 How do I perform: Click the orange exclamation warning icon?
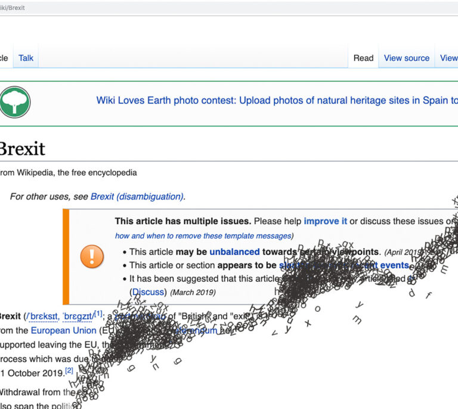coord(92,256)
